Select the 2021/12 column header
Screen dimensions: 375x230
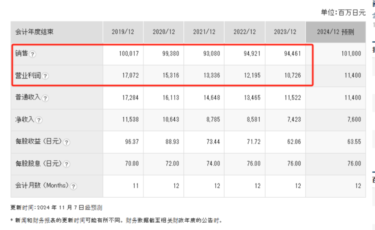point(204,32)
